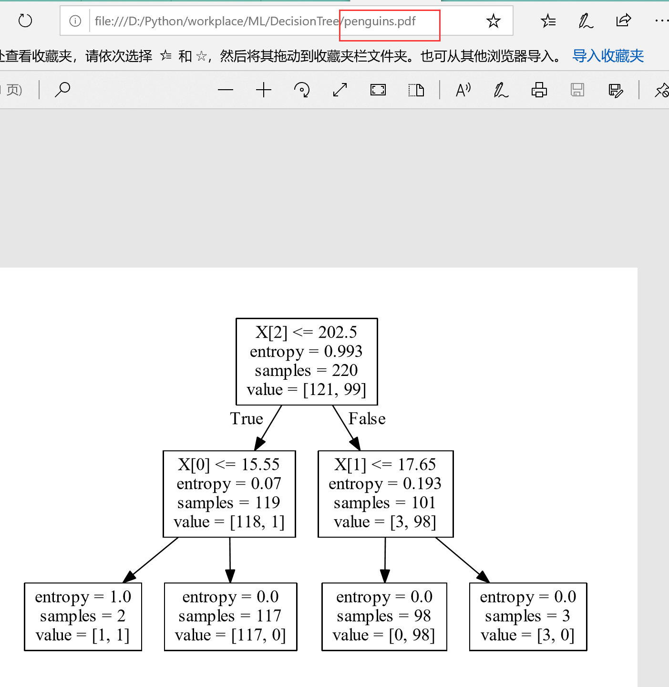The image size is (669, 687).
Task: Zoom out of the PDF
Action: pyautogui.click(x=226, y=90)
